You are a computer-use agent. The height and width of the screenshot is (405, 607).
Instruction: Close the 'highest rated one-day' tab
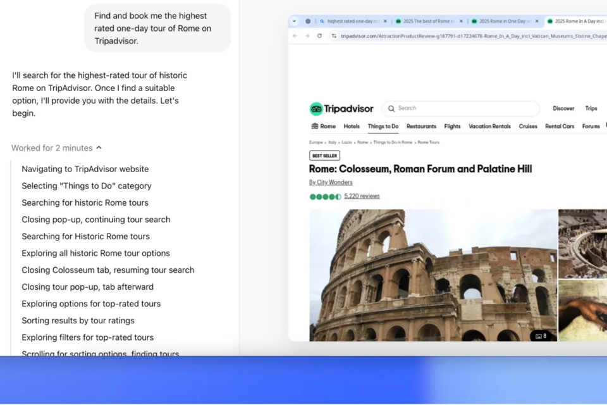click(385, 21)
